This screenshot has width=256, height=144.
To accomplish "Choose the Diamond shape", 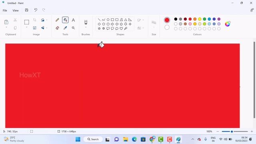I will coord(99,24).
